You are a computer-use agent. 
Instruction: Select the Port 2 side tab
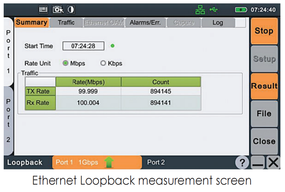[8, 121]
